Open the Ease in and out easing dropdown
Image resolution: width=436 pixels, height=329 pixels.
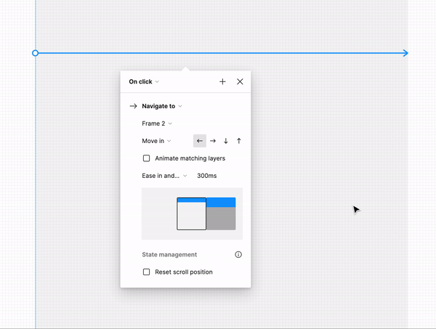[164, 176]
